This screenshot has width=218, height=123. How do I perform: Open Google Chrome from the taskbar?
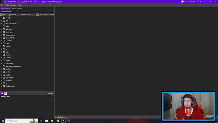coord(58,121)
